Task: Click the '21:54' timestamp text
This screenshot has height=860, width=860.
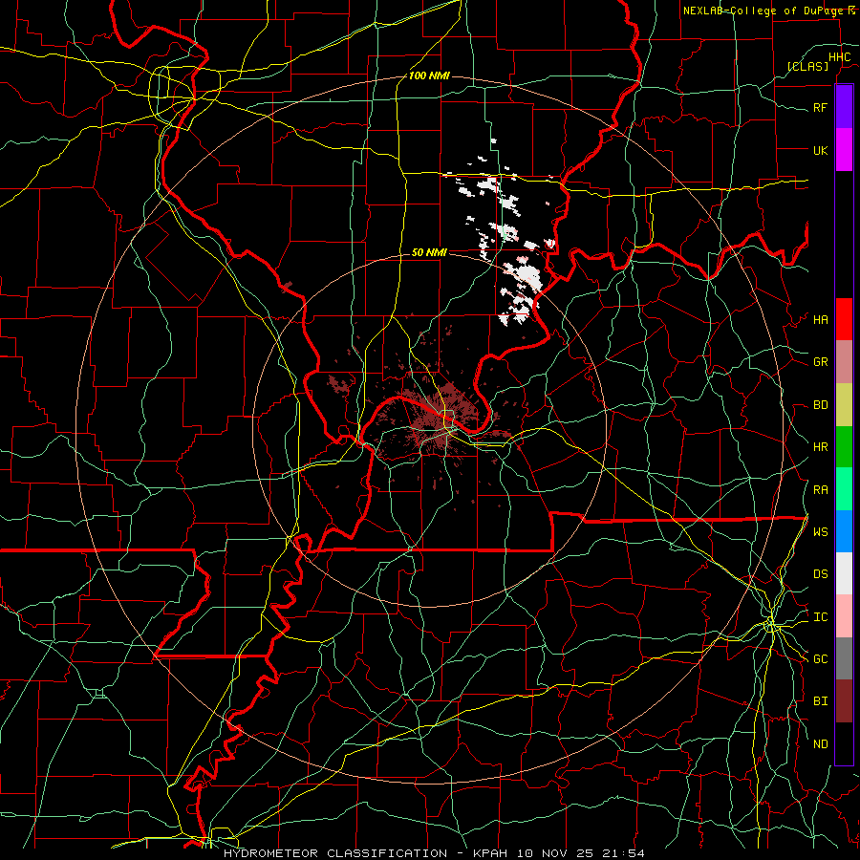Action: click(x=624, y=853)
